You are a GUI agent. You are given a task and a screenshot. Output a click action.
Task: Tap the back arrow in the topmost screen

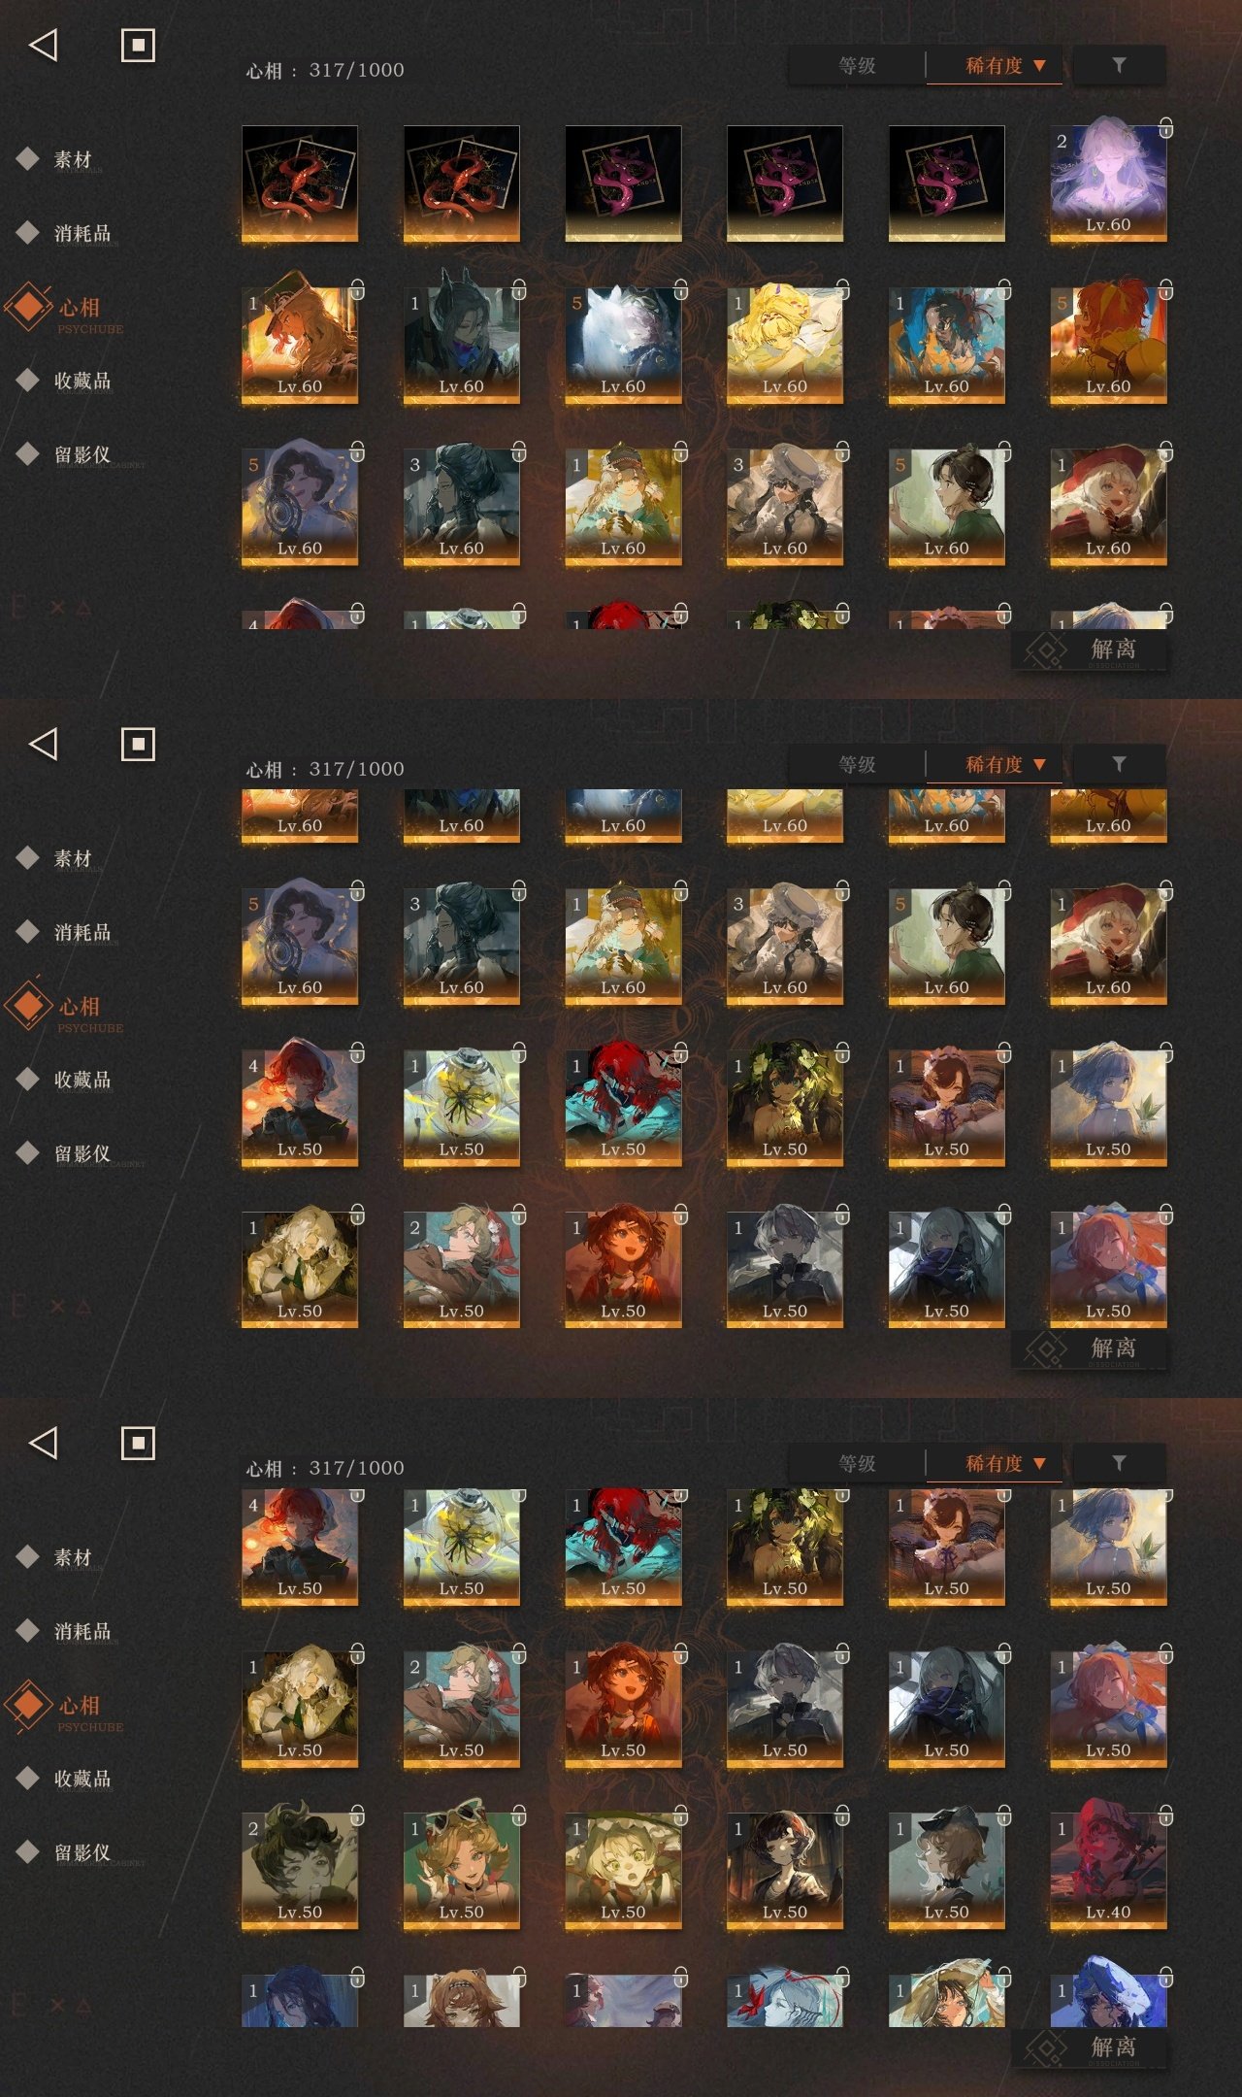44,45
